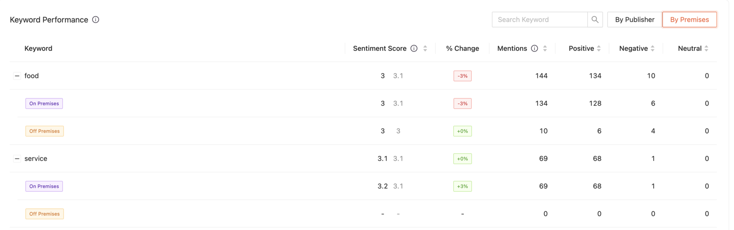Click the Keyword Performance info icon
This screenshot has width=734, height=230.
[x=96, y=20]
